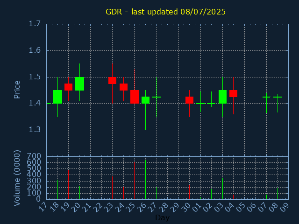Click the day 28 axis label
Viewport: 299px width, 224px height.
164,207
